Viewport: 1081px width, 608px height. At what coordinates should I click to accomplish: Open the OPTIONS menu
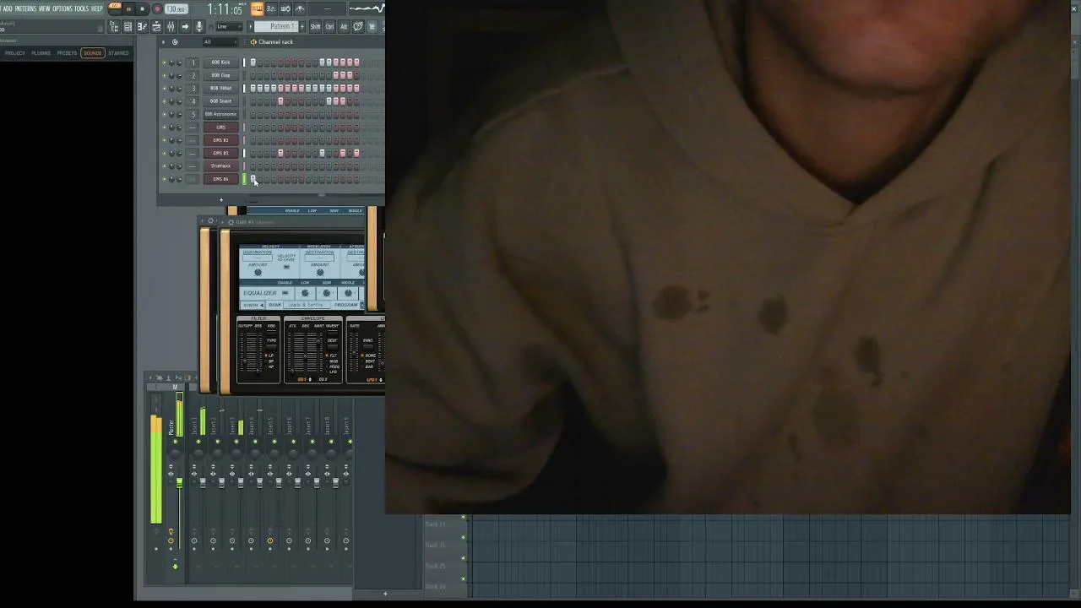pyautogui.click(x=62, y=8)
